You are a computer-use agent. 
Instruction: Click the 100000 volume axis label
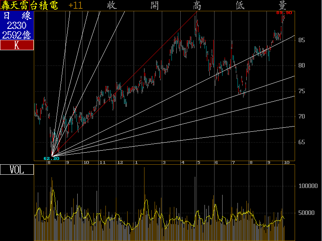pyautogui.click(x=308, y=186)
